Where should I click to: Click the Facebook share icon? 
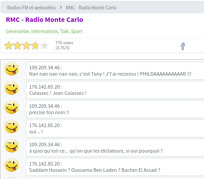(183, 46)
